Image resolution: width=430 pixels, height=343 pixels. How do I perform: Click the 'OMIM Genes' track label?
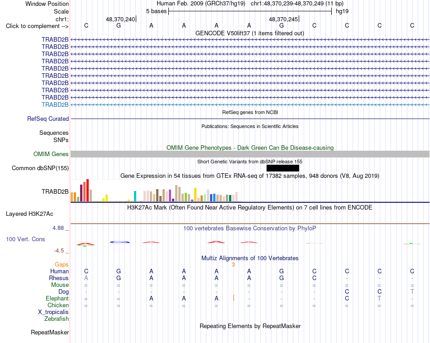(x=51, y=154)
